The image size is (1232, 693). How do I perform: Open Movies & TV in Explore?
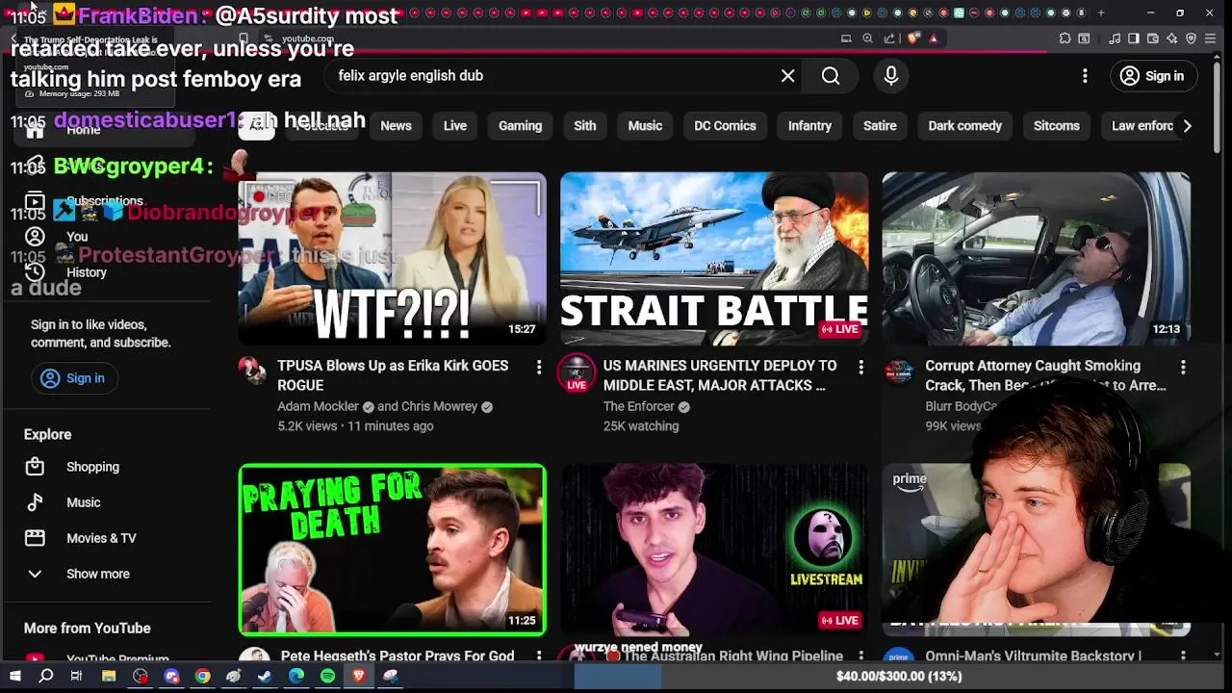pos(101,538)
